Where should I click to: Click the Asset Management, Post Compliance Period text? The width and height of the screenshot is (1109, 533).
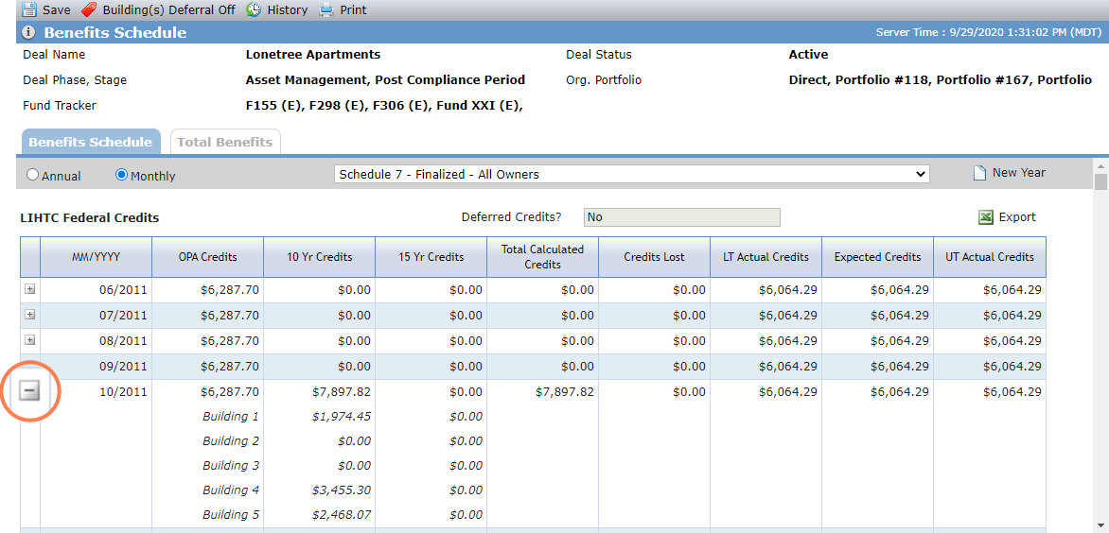385,80
